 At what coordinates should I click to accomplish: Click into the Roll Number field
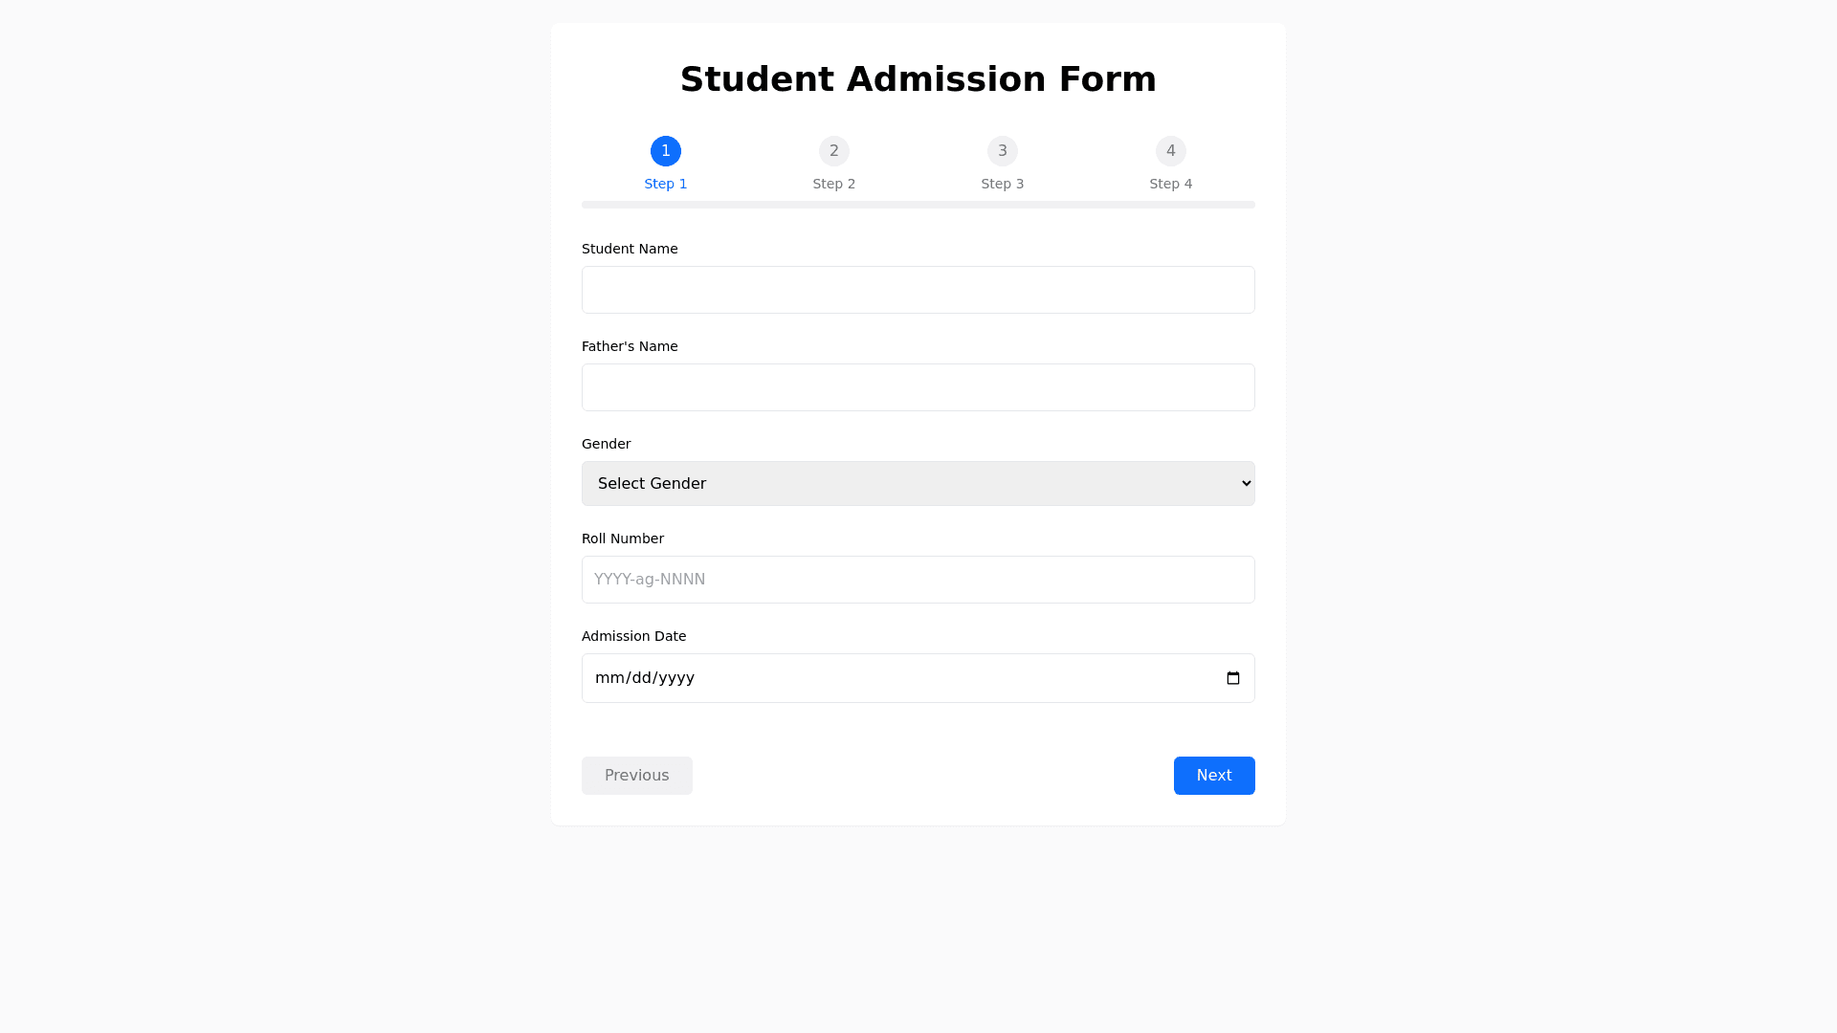(918, 580)
